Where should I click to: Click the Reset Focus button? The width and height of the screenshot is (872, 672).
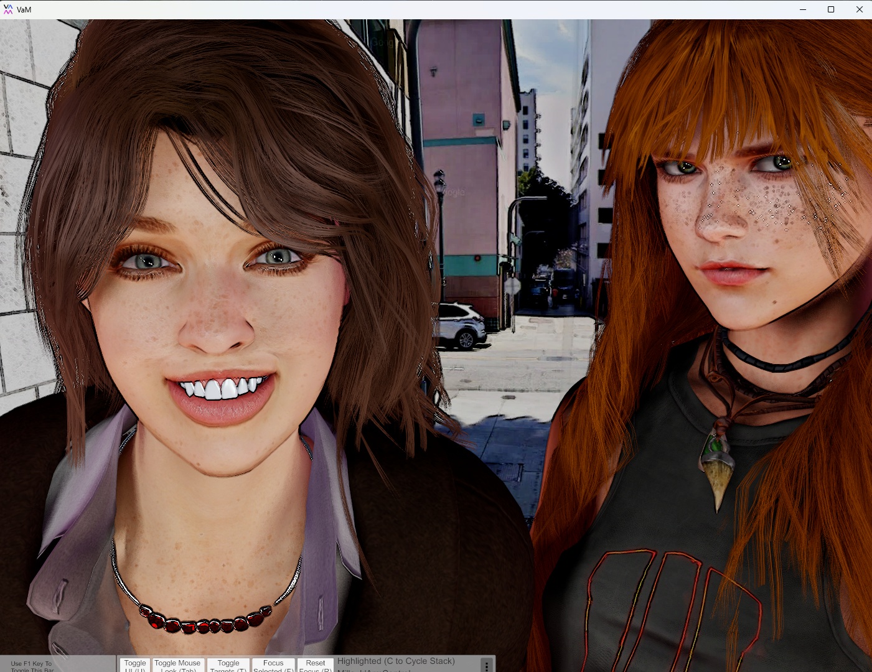coord(316,665)
